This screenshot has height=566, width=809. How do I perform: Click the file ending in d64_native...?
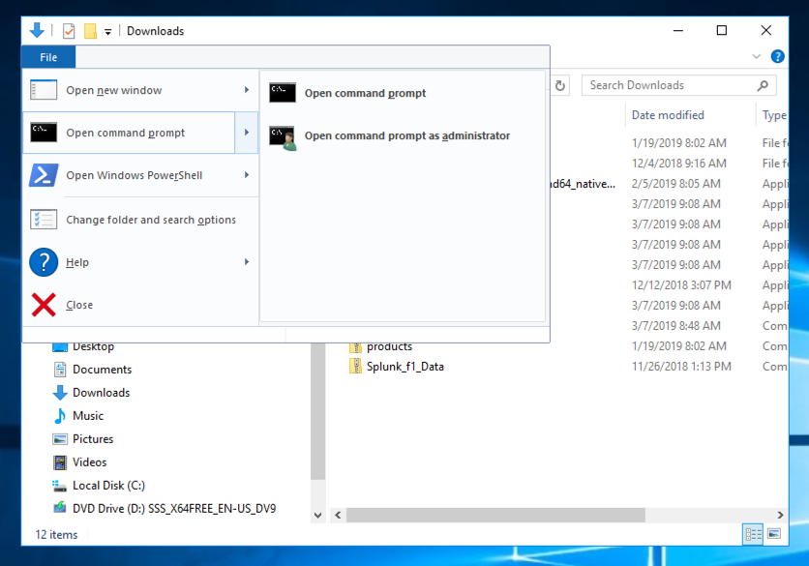click(x=583, y=184)
